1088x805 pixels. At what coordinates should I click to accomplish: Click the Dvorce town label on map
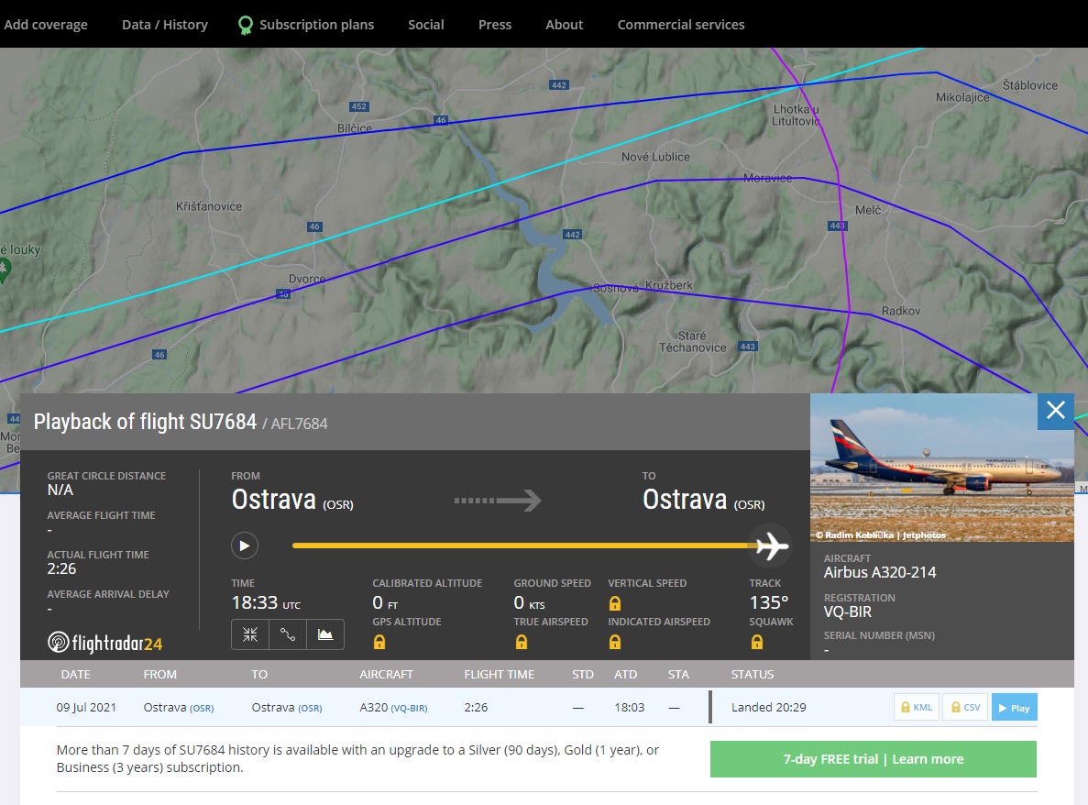click(307, 279)
